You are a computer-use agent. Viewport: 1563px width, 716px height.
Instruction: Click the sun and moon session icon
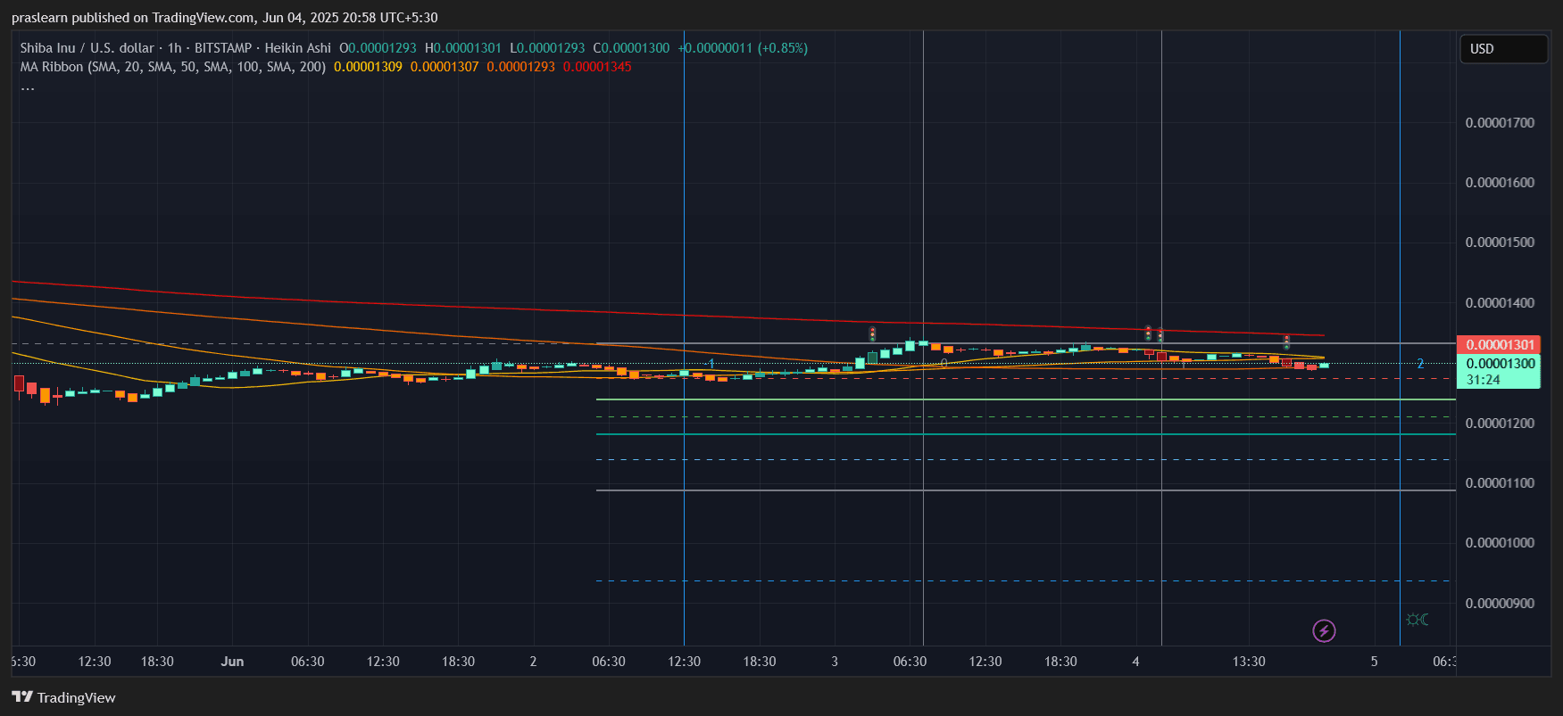click(x=1417, y=620)
